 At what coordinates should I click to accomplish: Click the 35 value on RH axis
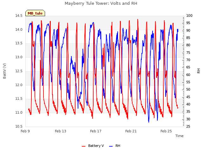(x=188, y=111)
